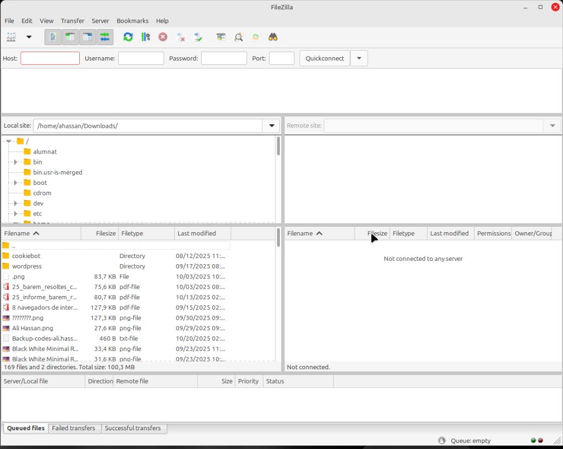Open the Bookmarks menu
Viewport: 563px width, 449px height.
coord(133,21)
